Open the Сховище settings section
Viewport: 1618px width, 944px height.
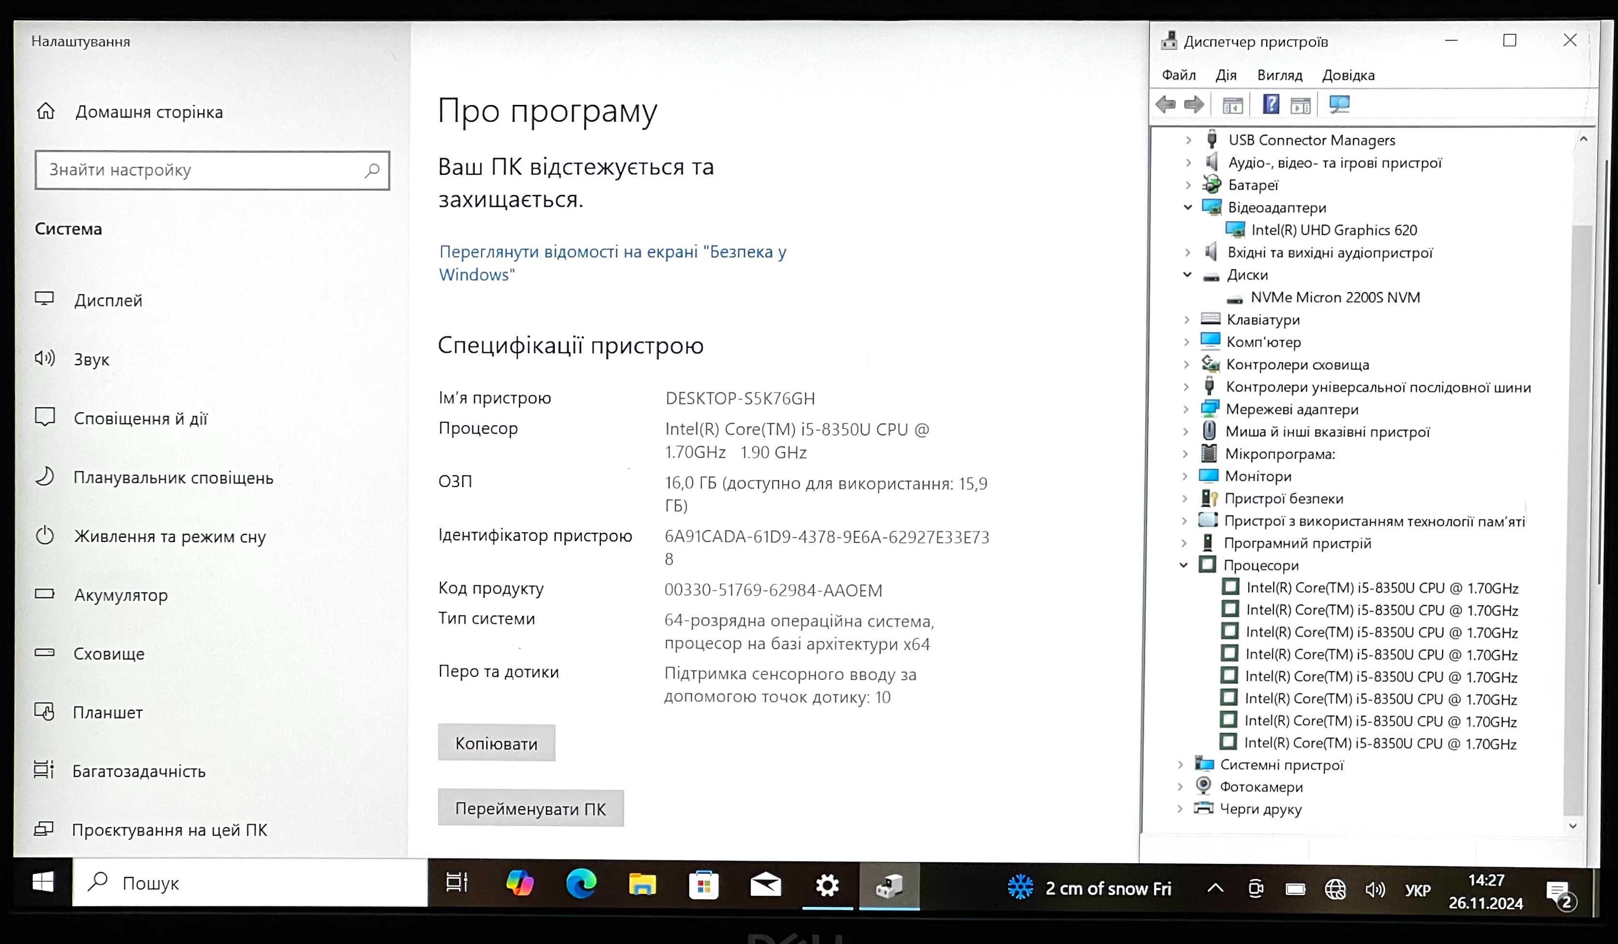108,653
